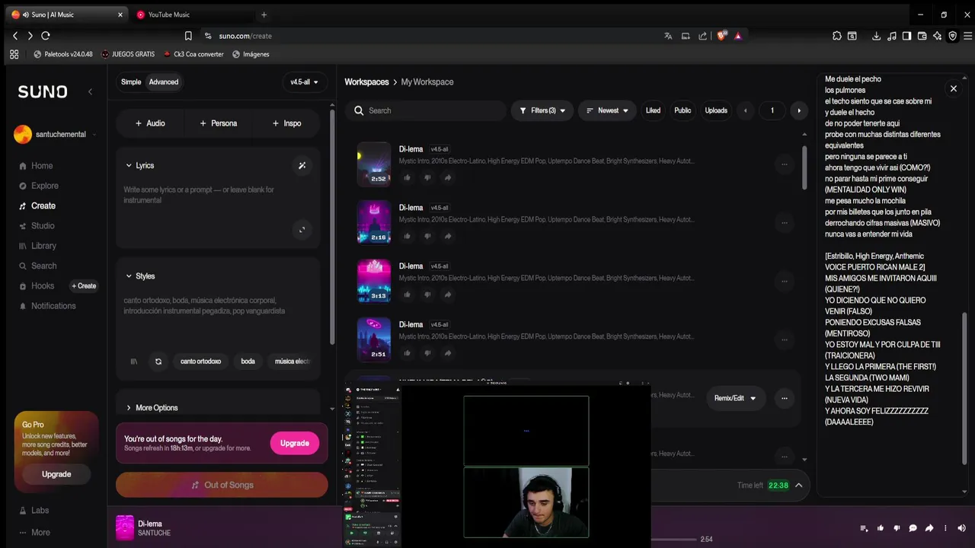Go to the next page of songs

(798, 110)
